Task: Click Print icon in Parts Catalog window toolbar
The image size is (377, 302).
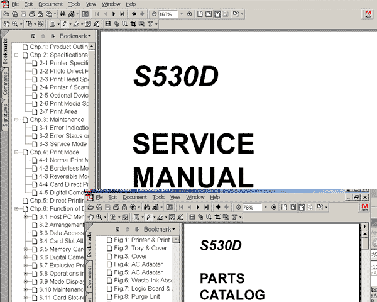Action: [x=116, y=207]
